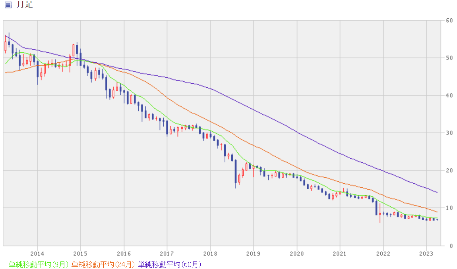Select the 月足 chart heading
The width and height of the screenshot is (457, 269).
(x=25, y=4)
